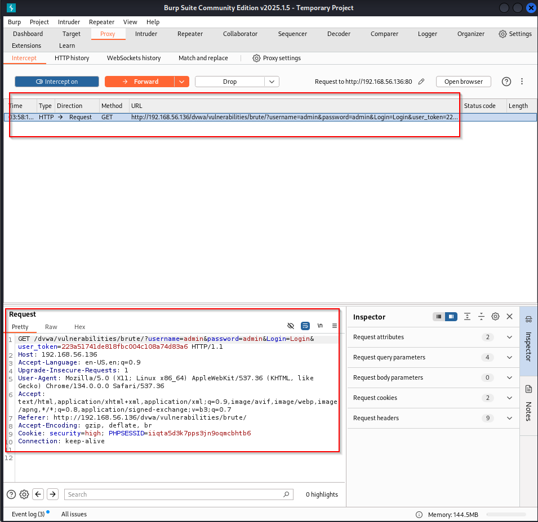Open HTTP history sub-tab

pos(72,58)
